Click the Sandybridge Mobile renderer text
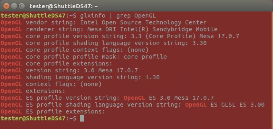The height and width of the screenshot is (129, 273). coord(185,29)
